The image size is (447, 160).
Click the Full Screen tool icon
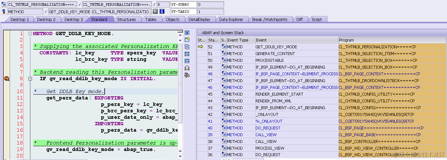[x=187, y=54]
